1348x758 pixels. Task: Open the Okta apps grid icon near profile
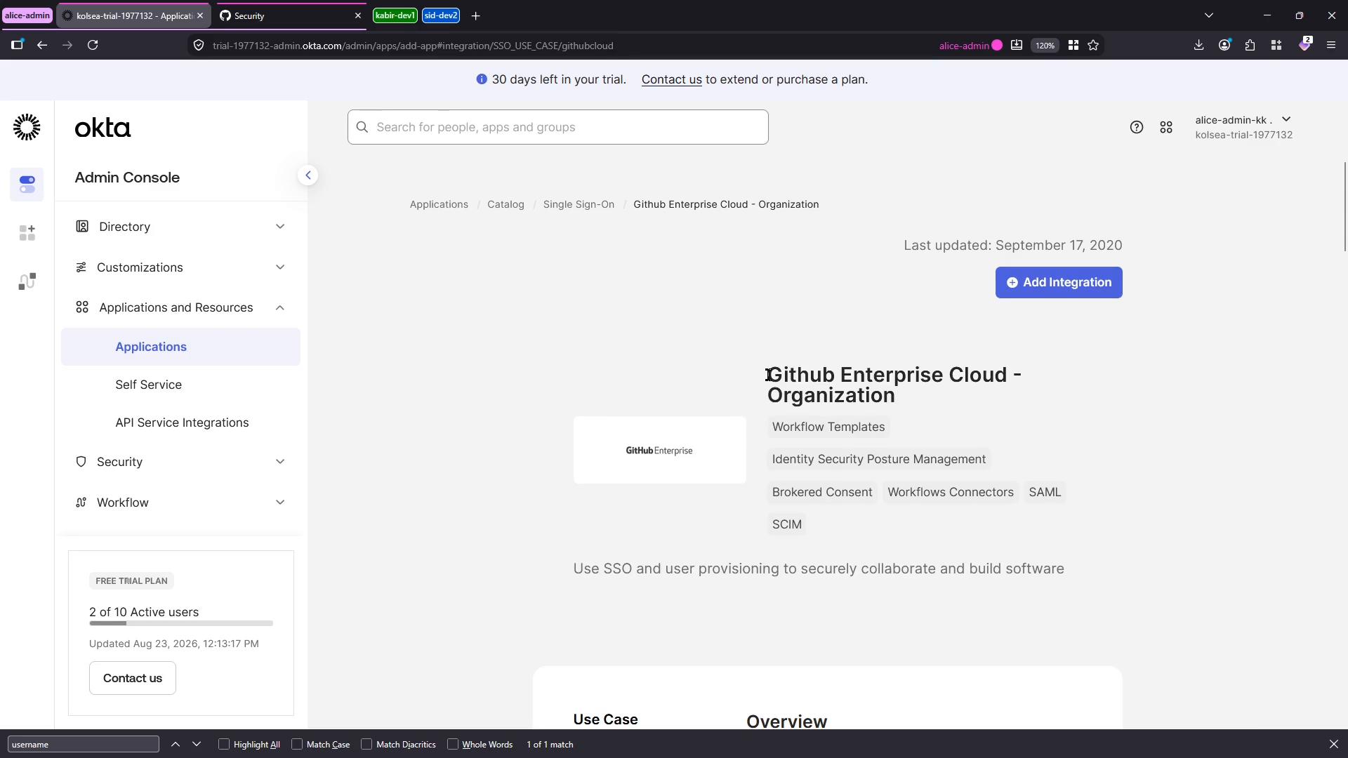pos(1166,127)
